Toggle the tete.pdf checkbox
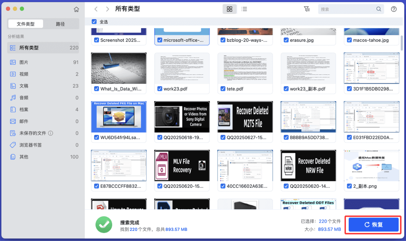This screenshot has height=241, width=406. point(223,89)
